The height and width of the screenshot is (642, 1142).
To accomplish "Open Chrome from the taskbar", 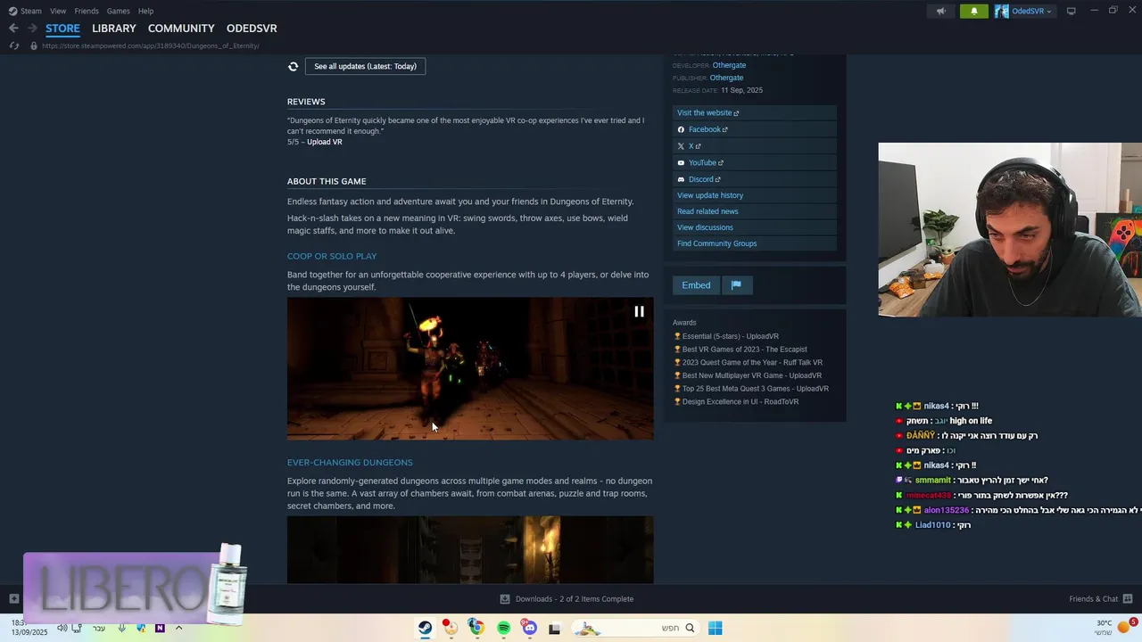I will 476,628.
